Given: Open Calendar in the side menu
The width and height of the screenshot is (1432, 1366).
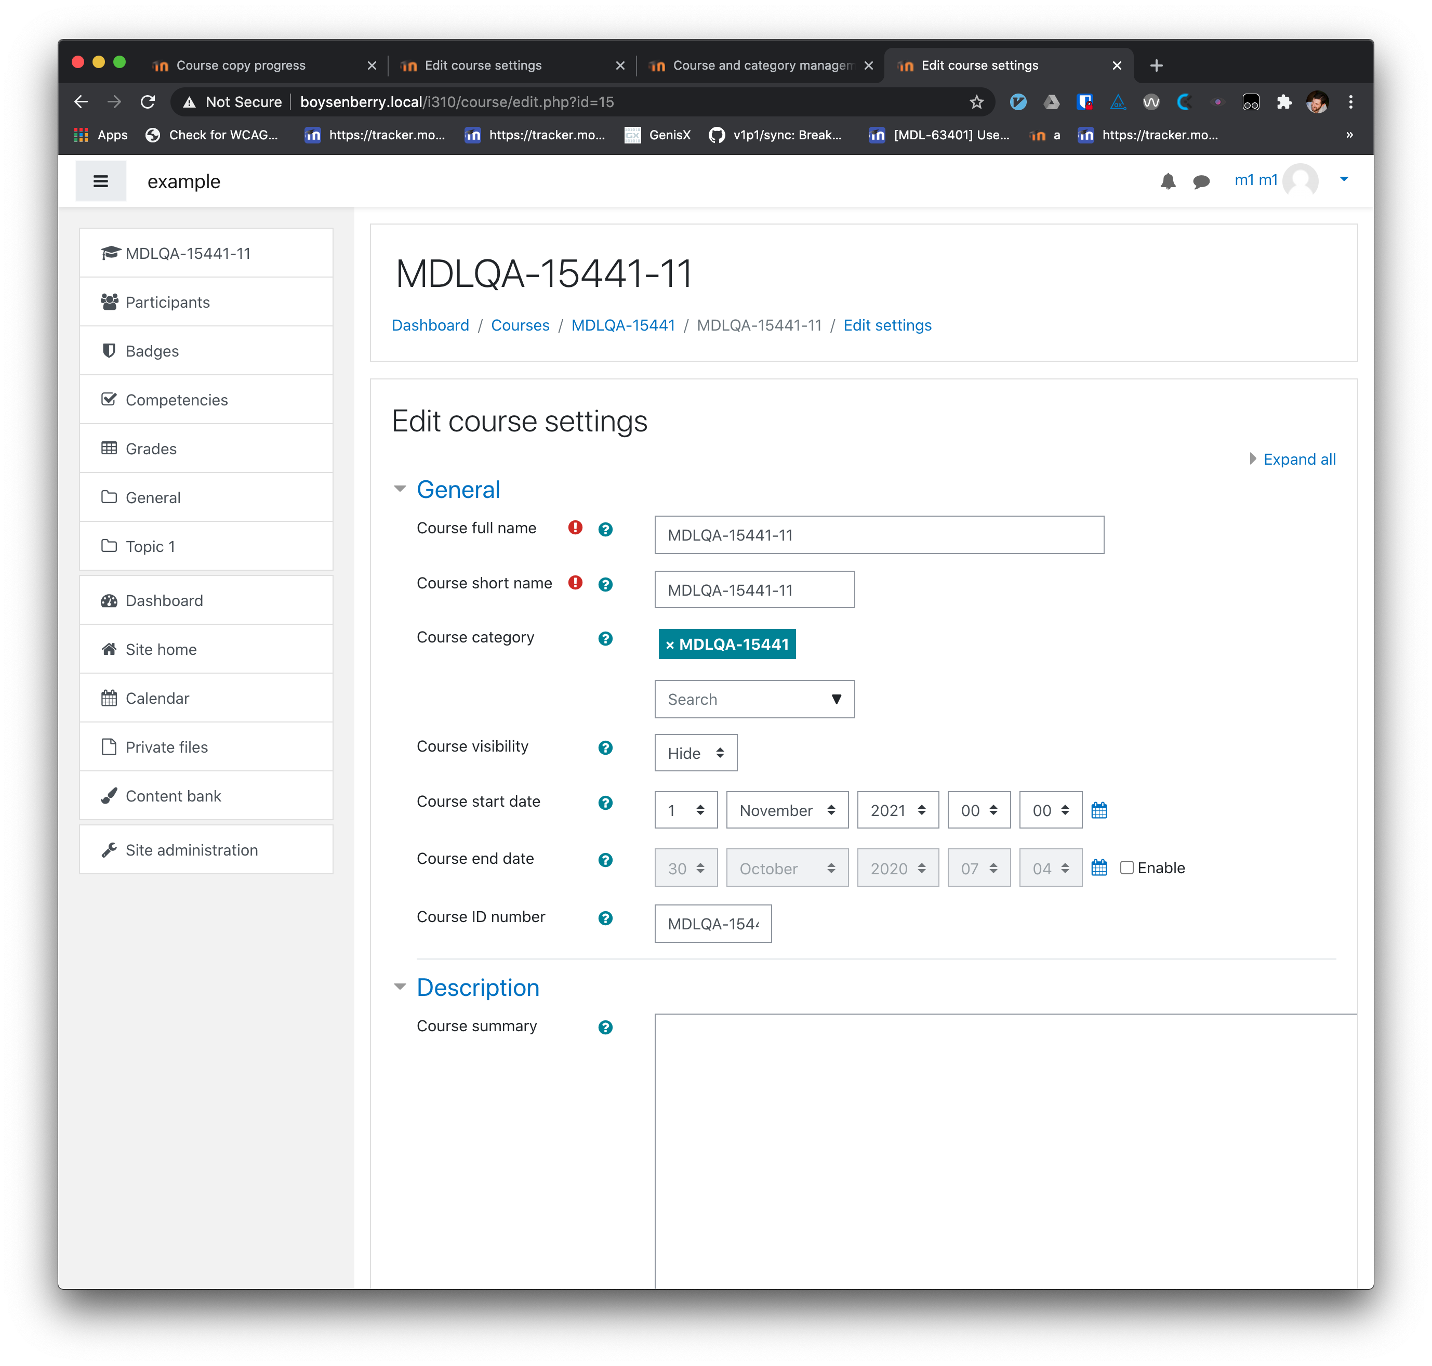Looking at the screenshot, I should pos(206,698).
